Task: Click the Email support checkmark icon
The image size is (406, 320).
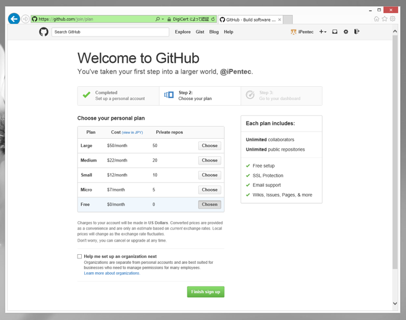Action: tap(248, 185)
